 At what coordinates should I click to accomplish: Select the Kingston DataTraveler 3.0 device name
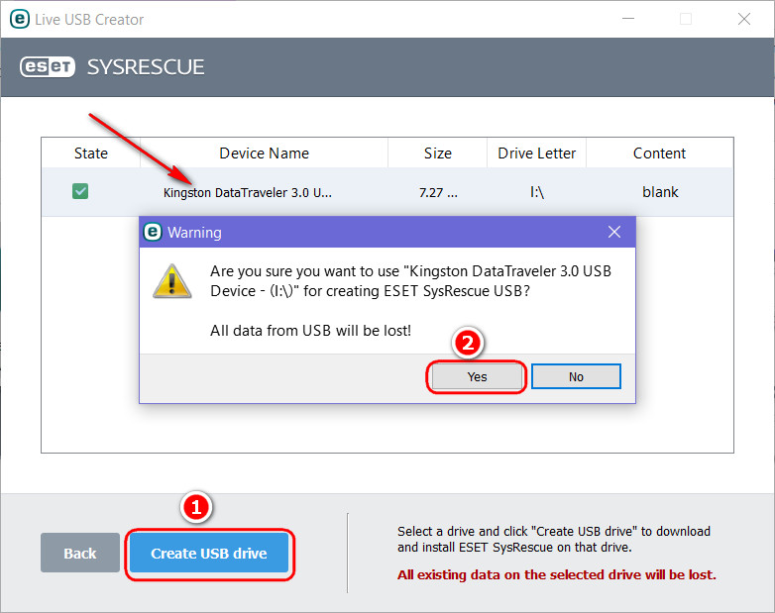coord(248,192)
